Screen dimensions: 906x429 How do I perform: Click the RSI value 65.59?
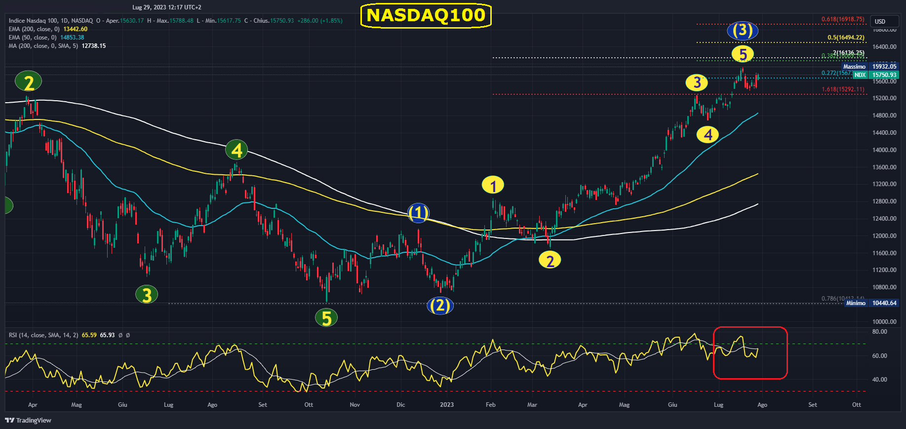click(x=89, y=335)
